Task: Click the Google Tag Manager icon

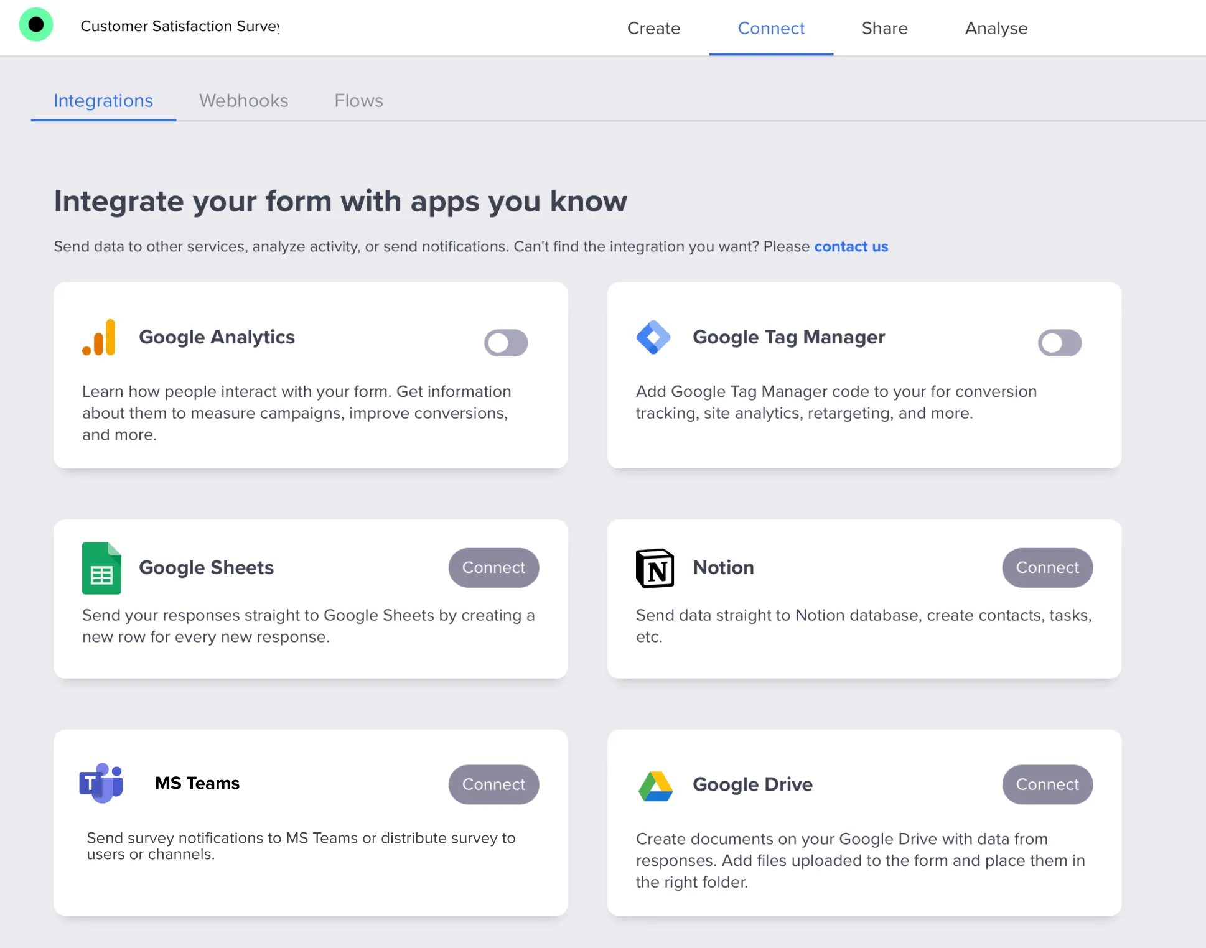Action: coord(654,337)
